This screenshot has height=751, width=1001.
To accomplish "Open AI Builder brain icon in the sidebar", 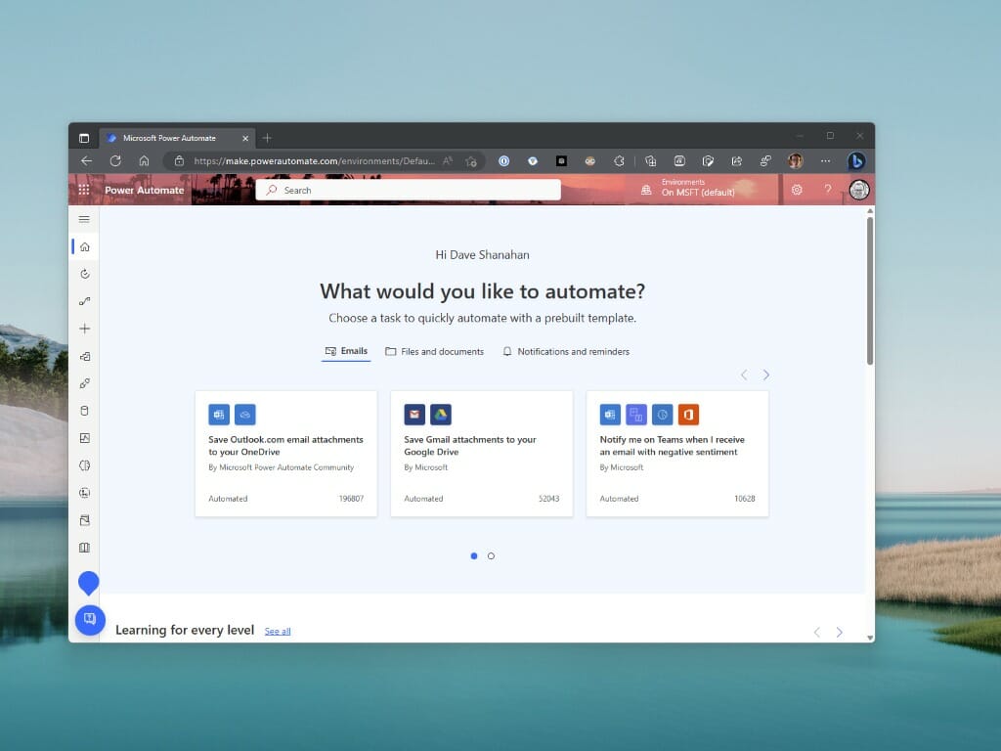I will (x=85, y=465).
